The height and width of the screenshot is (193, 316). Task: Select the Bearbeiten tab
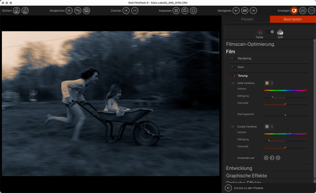tap(292, 19)
